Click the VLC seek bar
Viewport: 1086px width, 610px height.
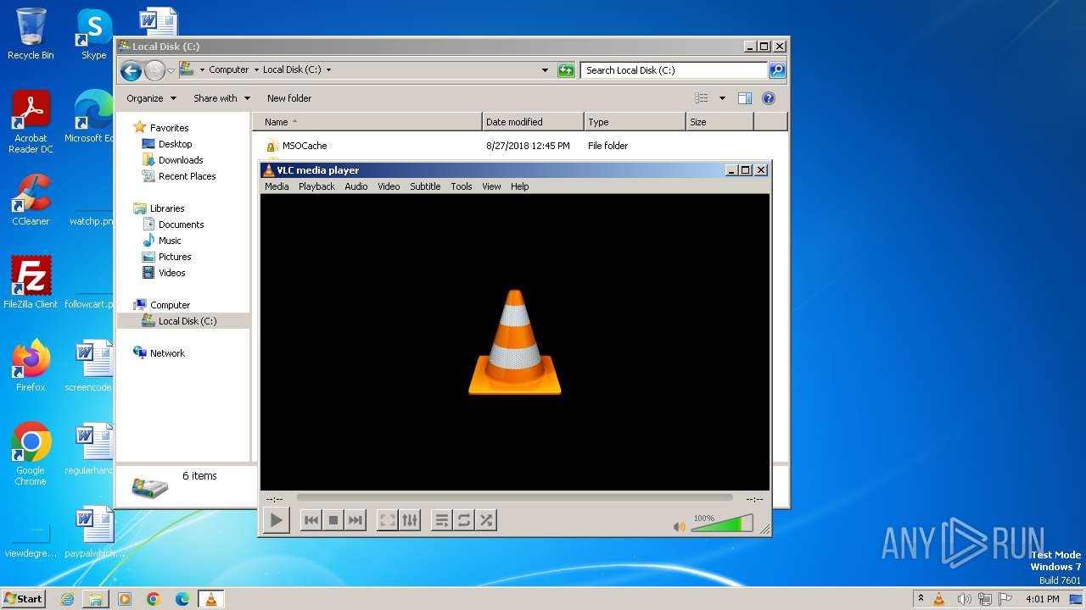click(514, 498)
